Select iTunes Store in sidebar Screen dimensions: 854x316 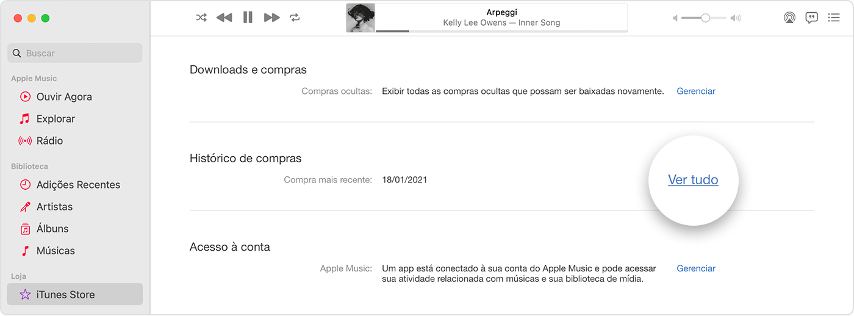(x=65, y=294)
